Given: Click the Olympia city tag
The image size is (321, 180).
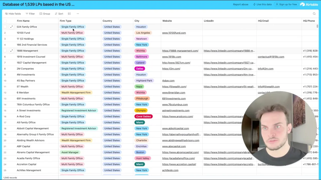Looking at the screenshot, I should (x=141, y=110).
